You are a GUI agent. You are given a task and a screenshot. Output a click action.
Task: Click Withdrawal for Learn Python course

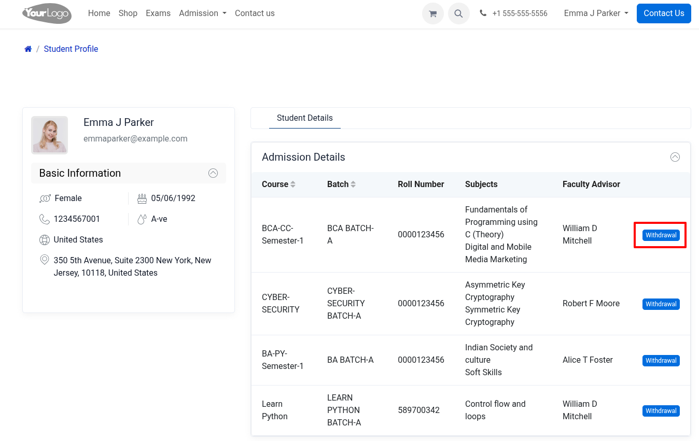pyautogui.click(x=661, y=411)
